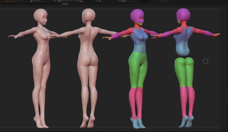Click the detached light-blue waist piece on rear colored figure
Screen dimensions: 228x132
[x=183, y=53]
